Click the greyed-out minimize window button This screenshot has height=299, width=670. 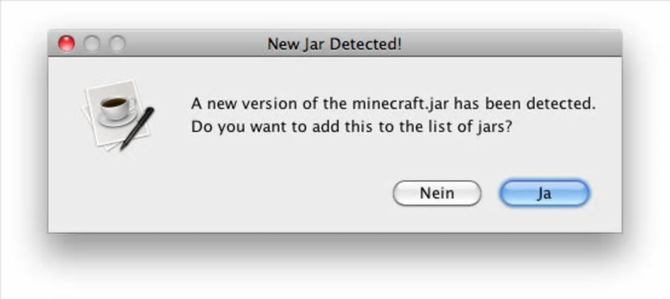click(x=92, y=44)
